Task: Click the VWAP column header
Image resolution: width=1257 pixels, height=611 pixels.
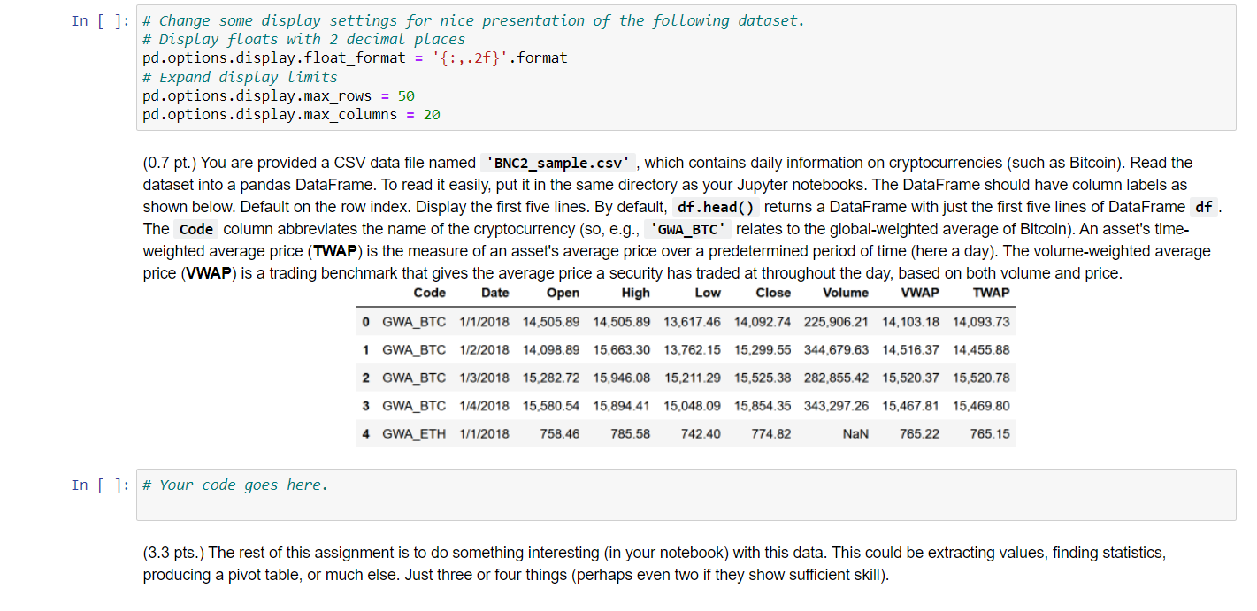Action: [x=920, y=293]
